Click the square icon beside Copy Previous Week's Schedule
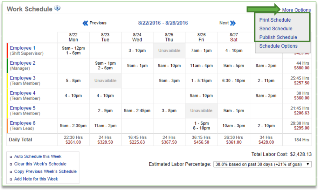Screen dimensions: 318x190 click(11, 172)
